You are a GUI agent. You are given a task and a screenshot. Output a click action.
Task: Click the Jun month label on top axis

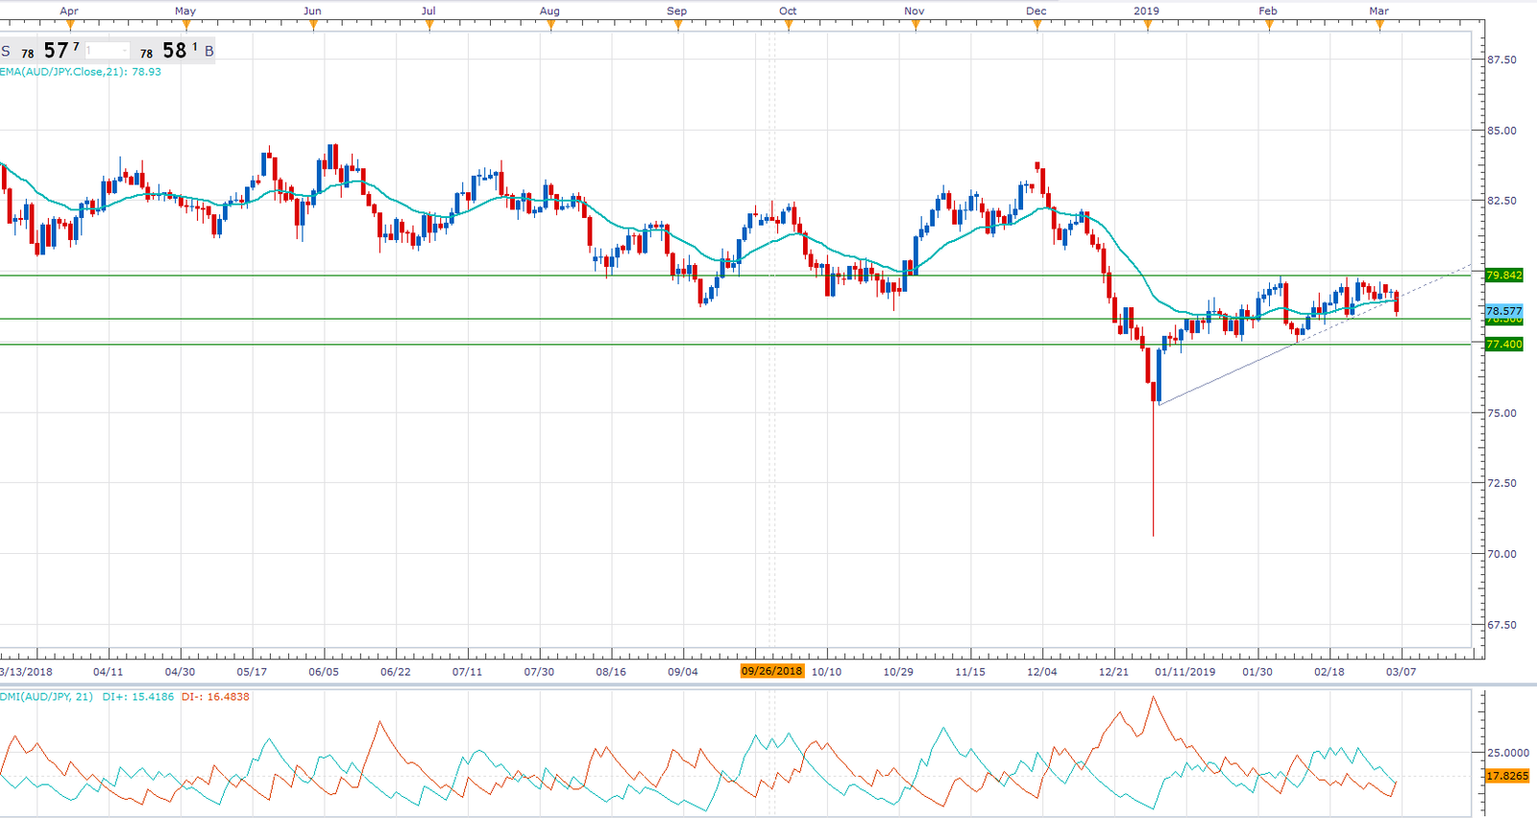tap(312, 12)
